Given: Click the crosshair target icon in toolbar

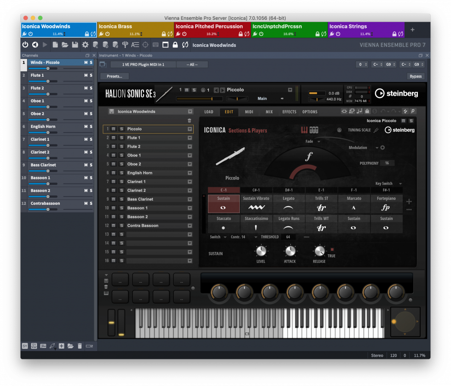Looking at the screenshot, I should [x=145, y=45].
